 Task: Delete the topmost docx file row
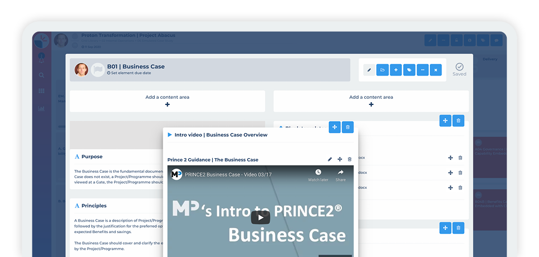[x=460, y=158]
